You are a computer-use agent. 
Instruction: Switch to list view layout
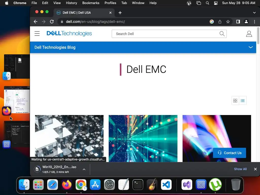pyautogui.click(x=242, y=101)
